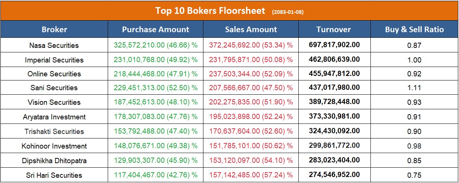Select the Trishakti Securities broker name
This screenshot has width=459, height=183.
pyautogui.click(x=54, y=131)
